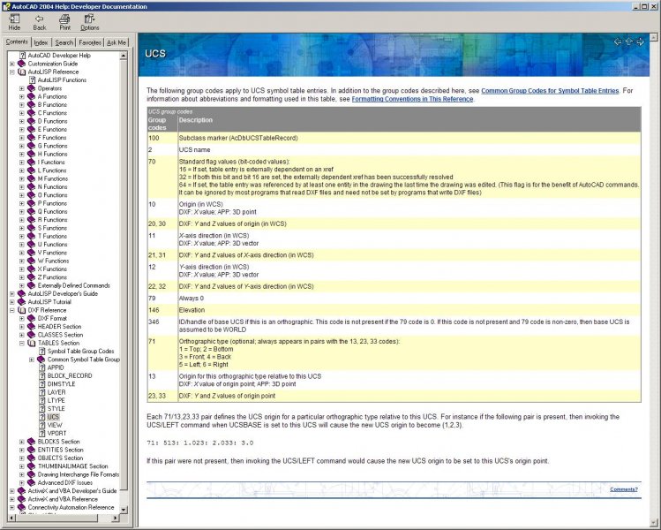Select the LAYER topic in tree
This screenshot has height=530, width=661.
56,392
